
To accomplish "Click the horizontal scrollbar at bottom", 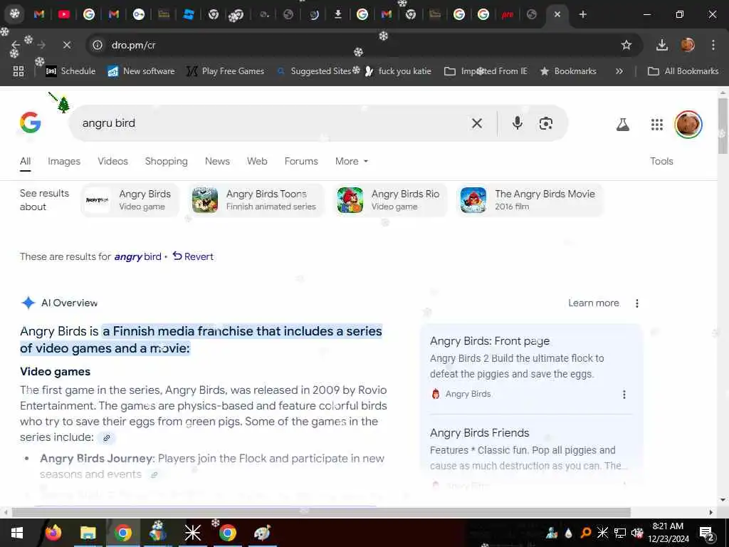I will pyautogui.click(x=321, y=512).
